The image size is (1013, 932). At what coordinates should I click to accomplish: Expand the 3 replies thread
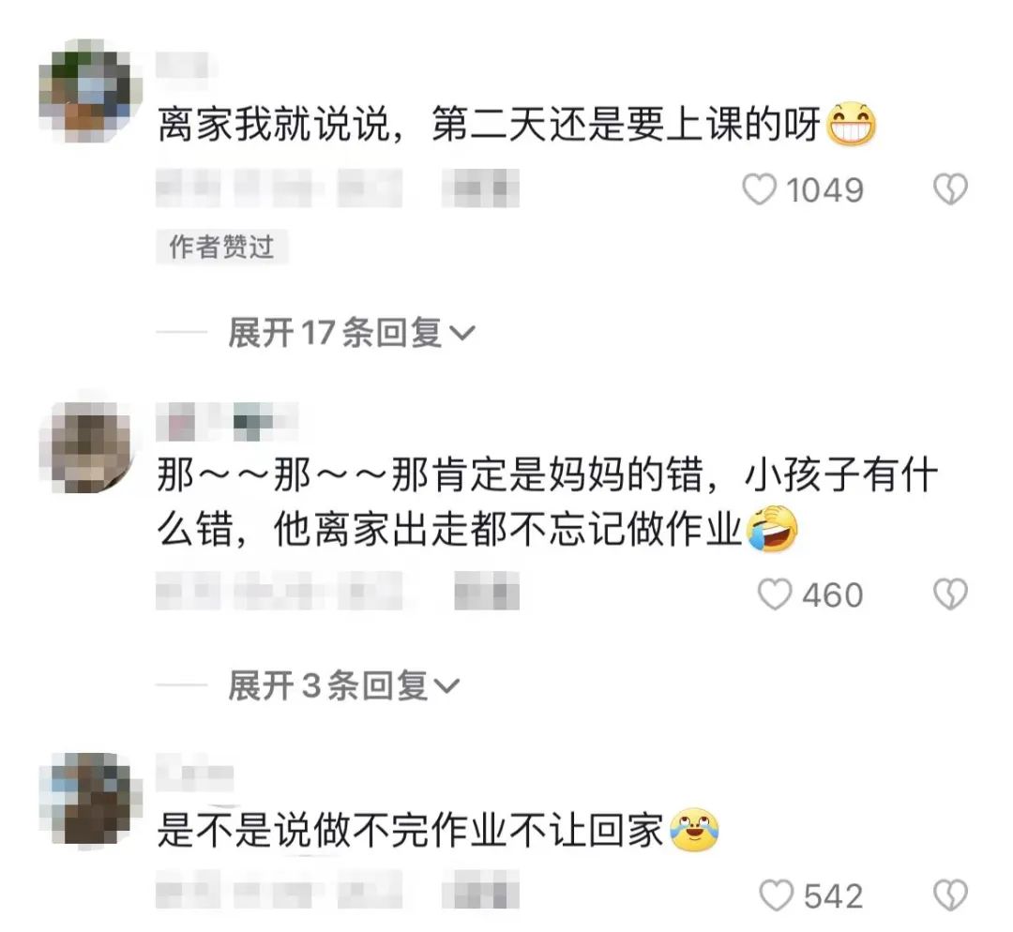(x=343, y=685)
